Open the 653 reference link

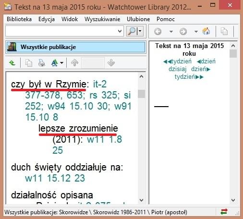(74, 95)
